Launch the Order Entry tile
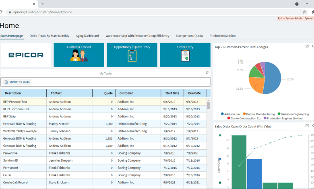Image resolution: width=314 pixels, height=189 pixels. tap(185, 55)
